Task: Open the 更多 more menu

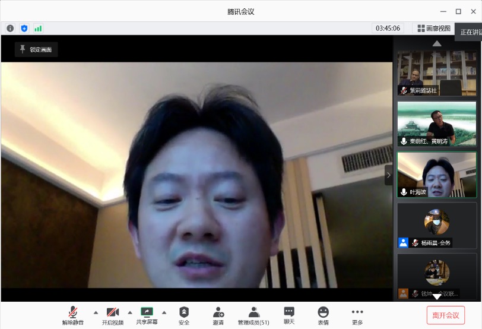Action: (357, 312)
